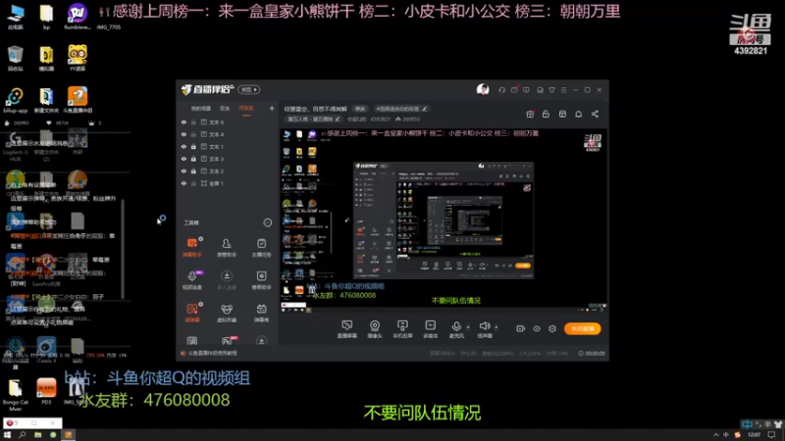Open the star-badge helper tool
The image size is (785, 441).
pos(261,279)
